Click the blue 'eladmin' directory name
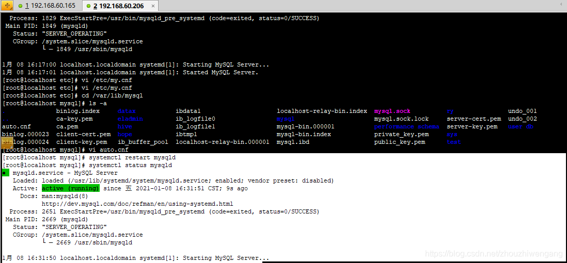Viewport: 567px width, 263px height. (x=130, y=119)
